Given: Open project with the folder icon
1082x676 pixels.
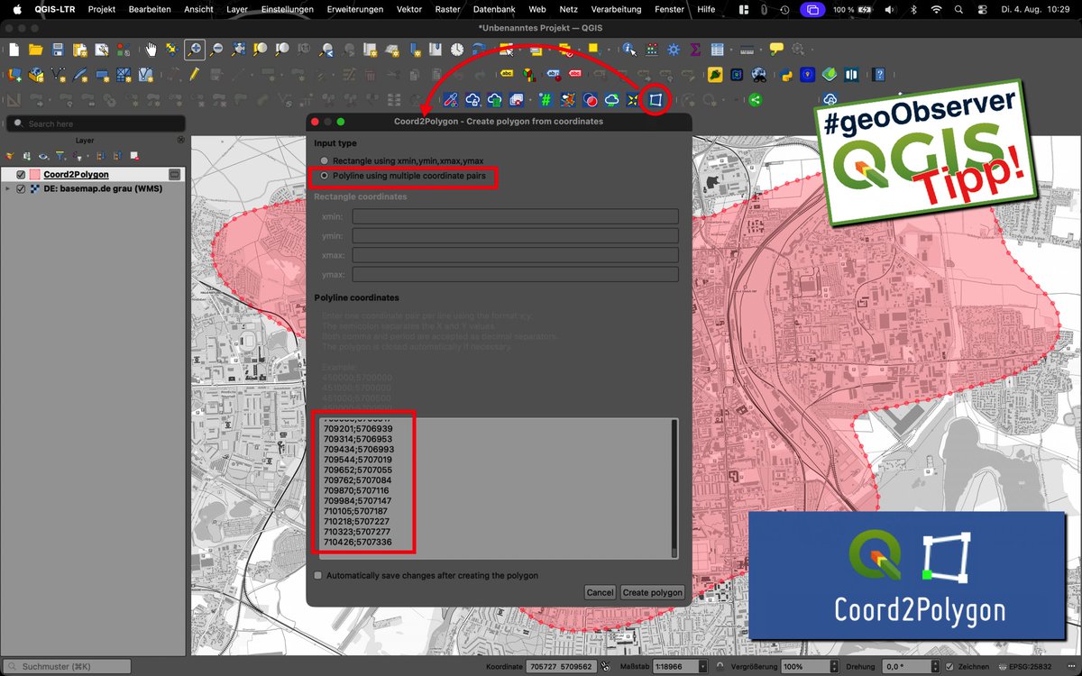Looking at the screenshot, I should point(35,50).
